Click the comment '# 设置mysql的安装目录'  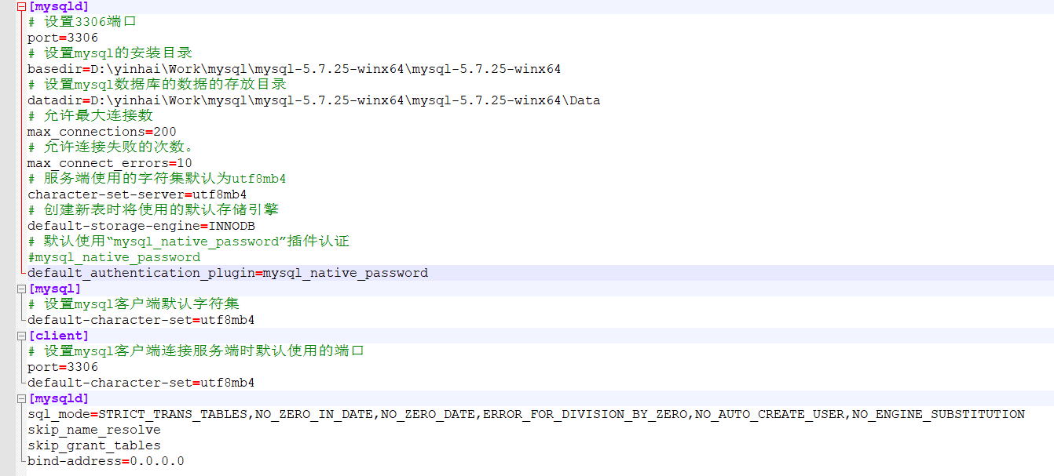coord(110,53)
